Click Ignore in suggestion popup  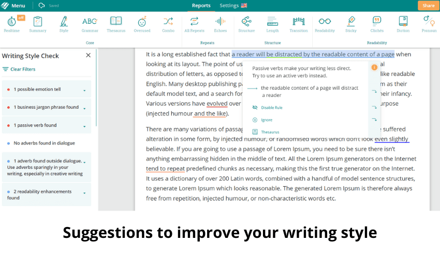pos(267,120)
